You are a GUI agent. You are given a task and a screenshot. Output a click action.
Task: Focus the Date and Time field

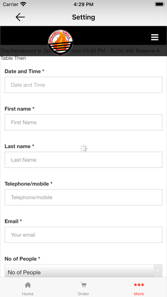tap(83, 85)
